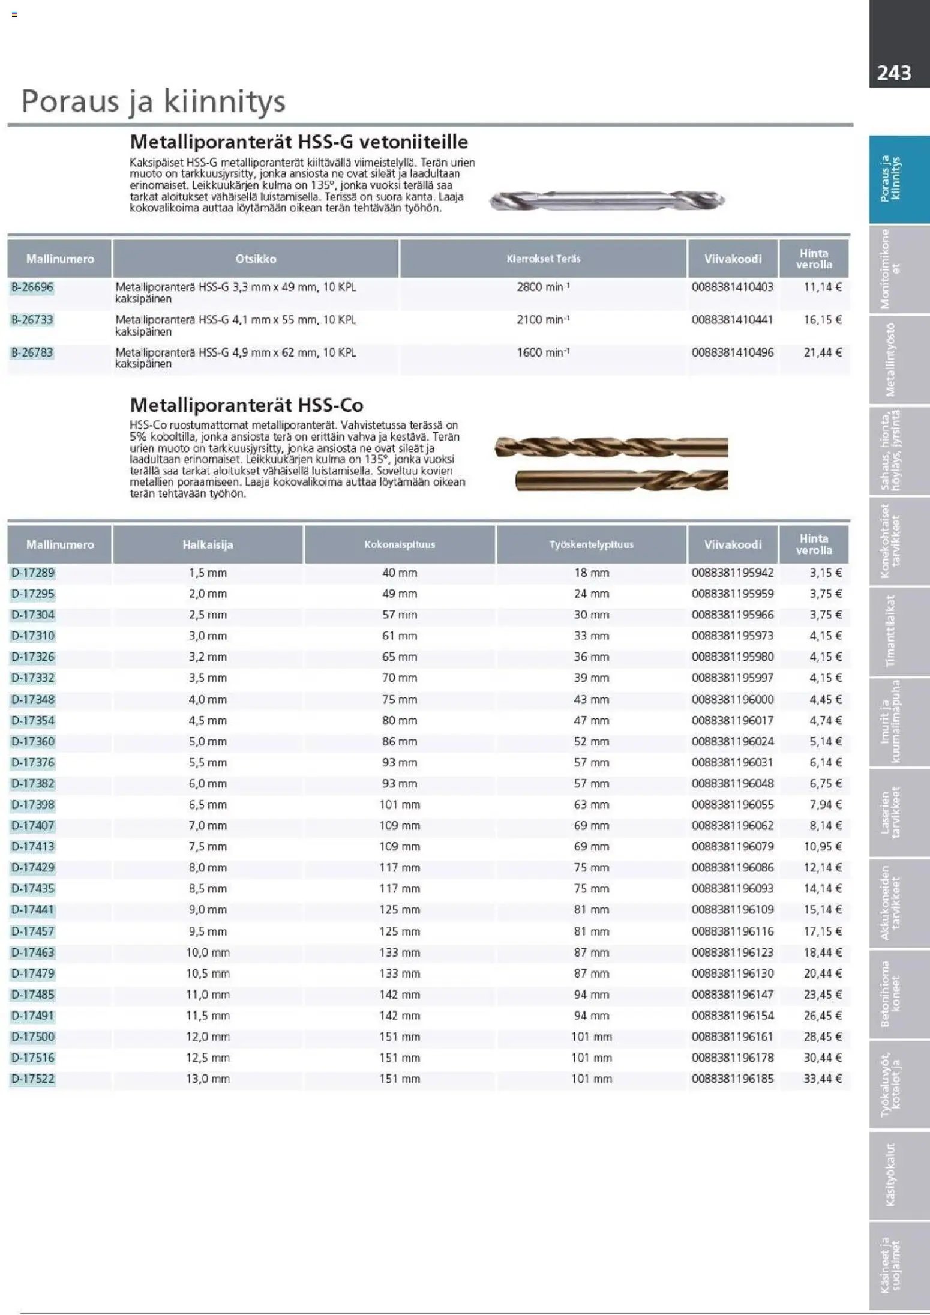Select product link D-17516
The width and height of the screenshot is (930, 1315).
(x=32, y=1058)
